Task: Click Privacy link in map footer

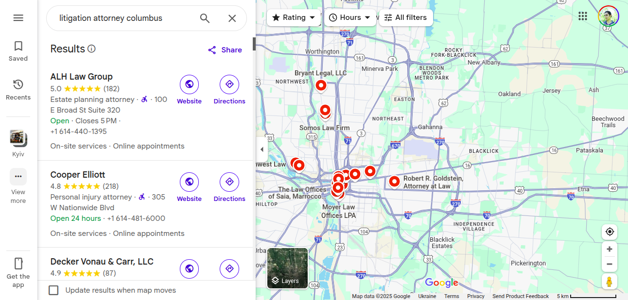Action: point(476,296)
